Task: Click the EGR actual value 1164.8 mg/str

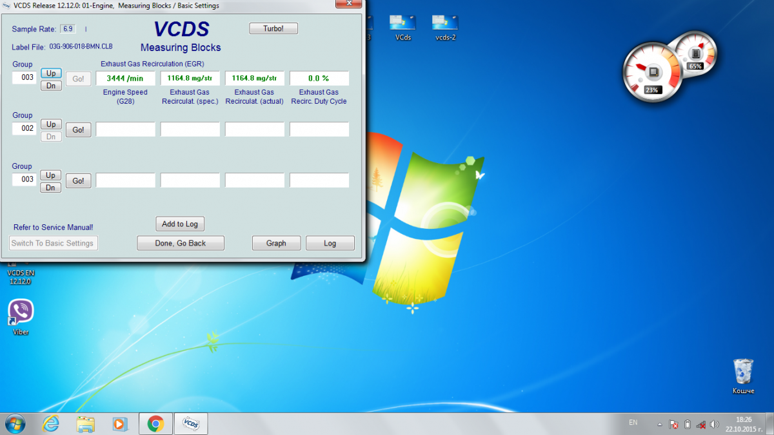Action: pos(255,79)
